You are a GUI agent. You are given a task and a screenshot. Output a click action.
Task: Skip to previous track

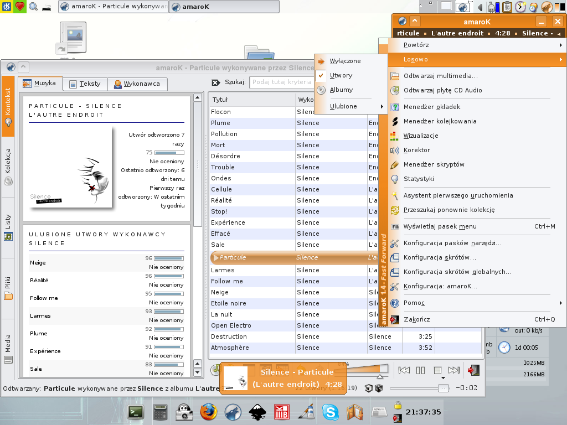tap(404, 370)
